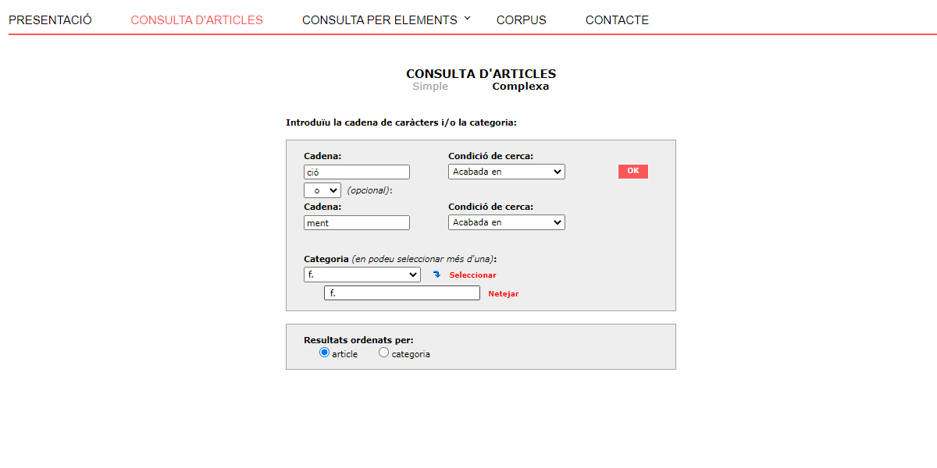
Task: Open the first "Condició de cerca" dropdown
Action: pyautogui.click(x=506, y=171)
